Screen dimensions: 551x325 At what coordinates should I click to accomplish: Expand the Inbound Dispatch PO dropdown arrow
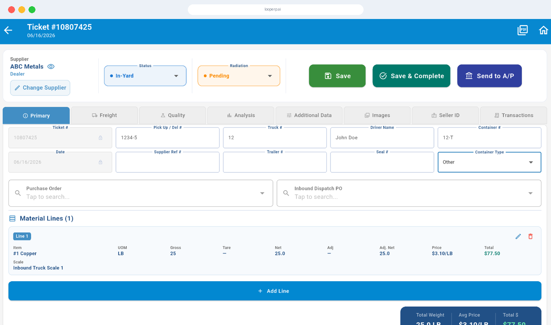[531, 193]
